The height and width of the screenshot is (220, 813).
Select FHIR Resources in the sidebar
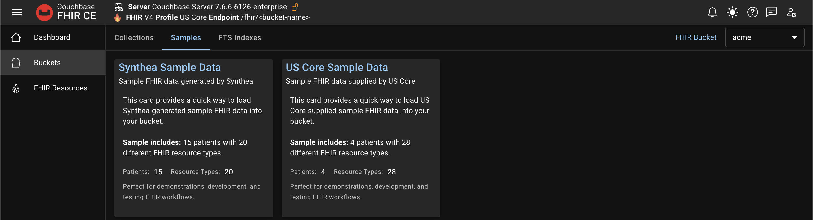pos(61,88)
